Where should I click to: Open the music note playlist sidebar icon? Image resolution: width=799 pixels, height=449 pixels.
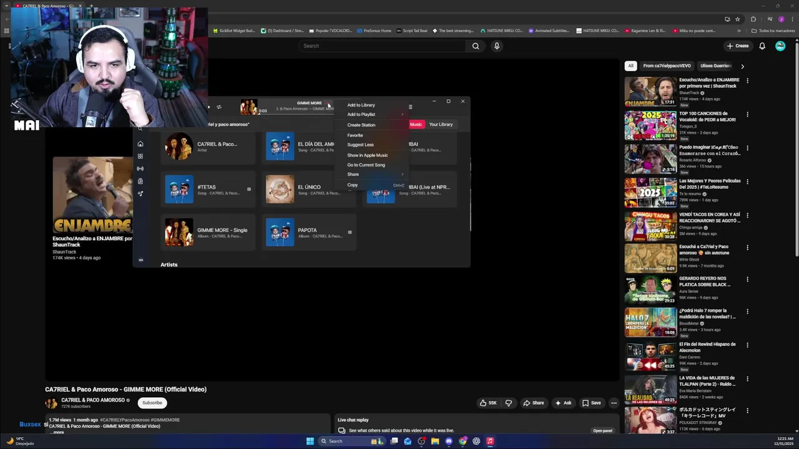(x=140, y=194)
